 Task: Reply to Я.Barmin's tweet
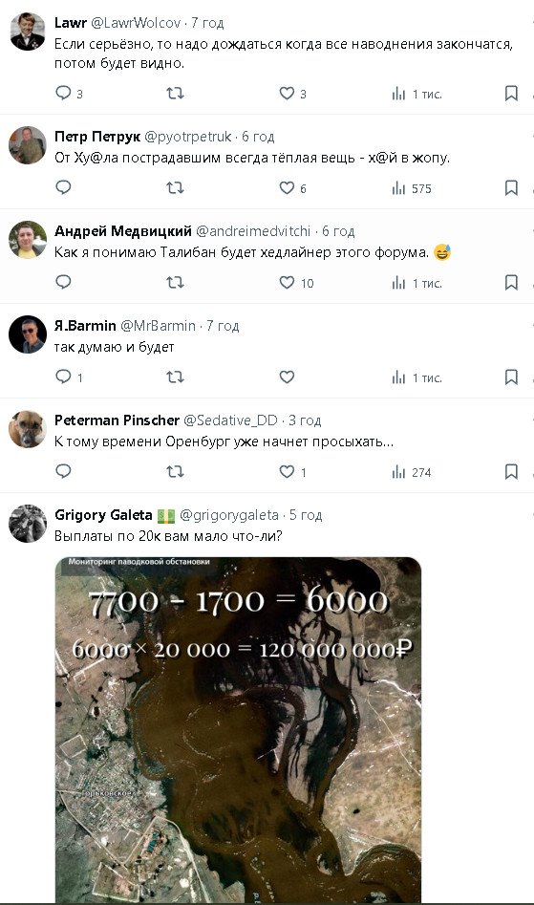pos(63,377)
